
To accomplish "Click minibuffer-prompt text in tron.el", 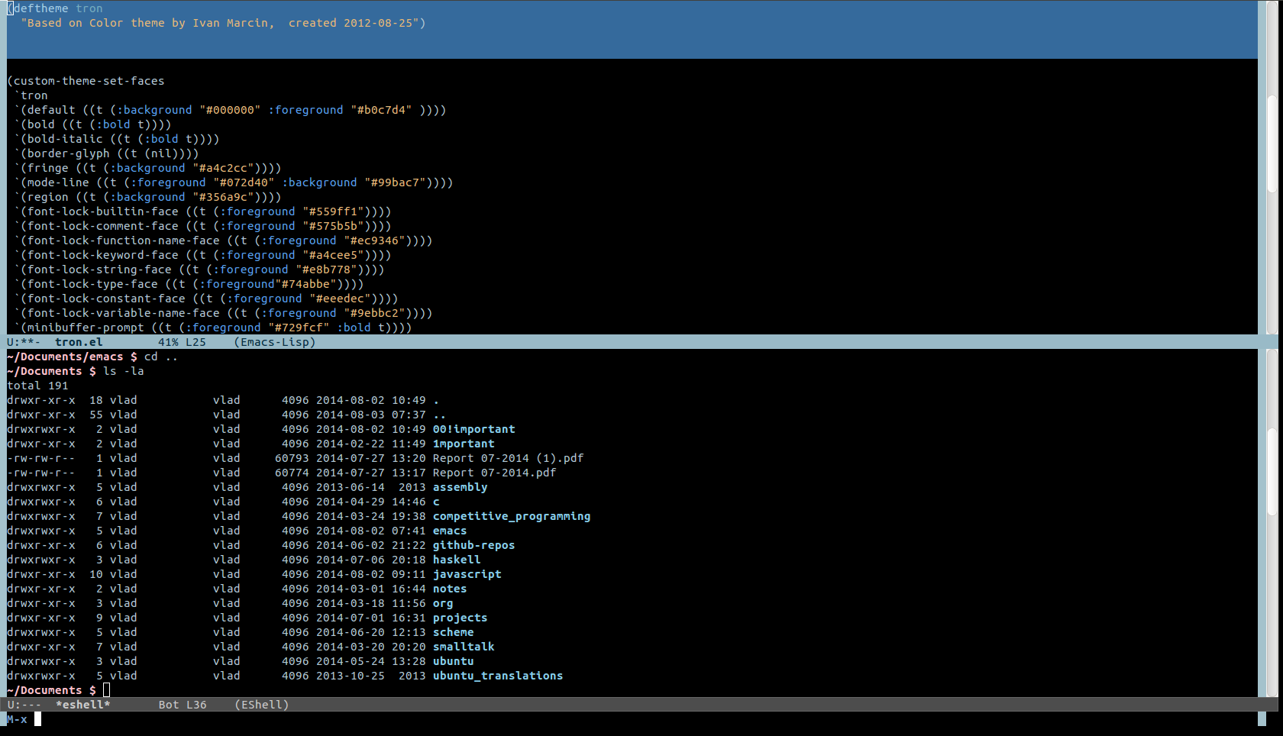I will coord(86,328).
